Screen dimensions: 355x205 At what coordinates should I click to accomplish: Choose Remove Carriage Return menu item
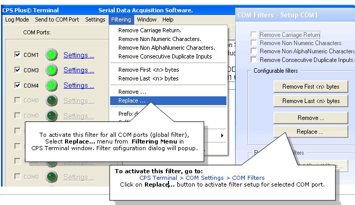(168, 30)
